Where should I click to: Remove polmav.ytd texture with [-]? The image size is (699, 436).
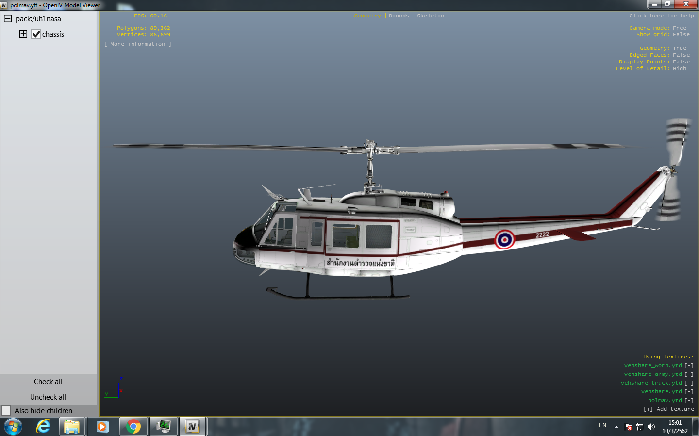(x=689, y=401)
